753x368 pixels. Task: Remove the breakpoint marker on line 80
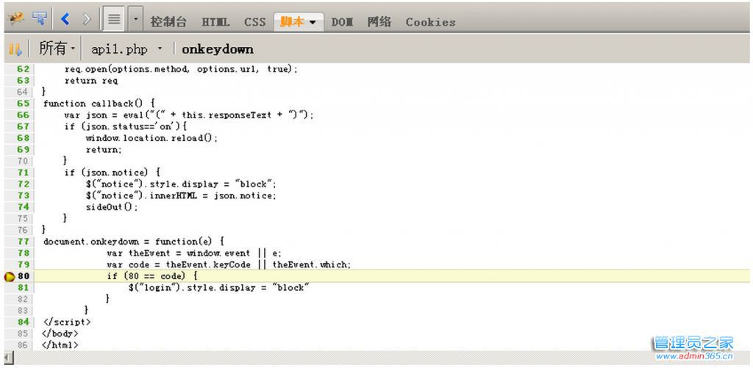point(9,276)
